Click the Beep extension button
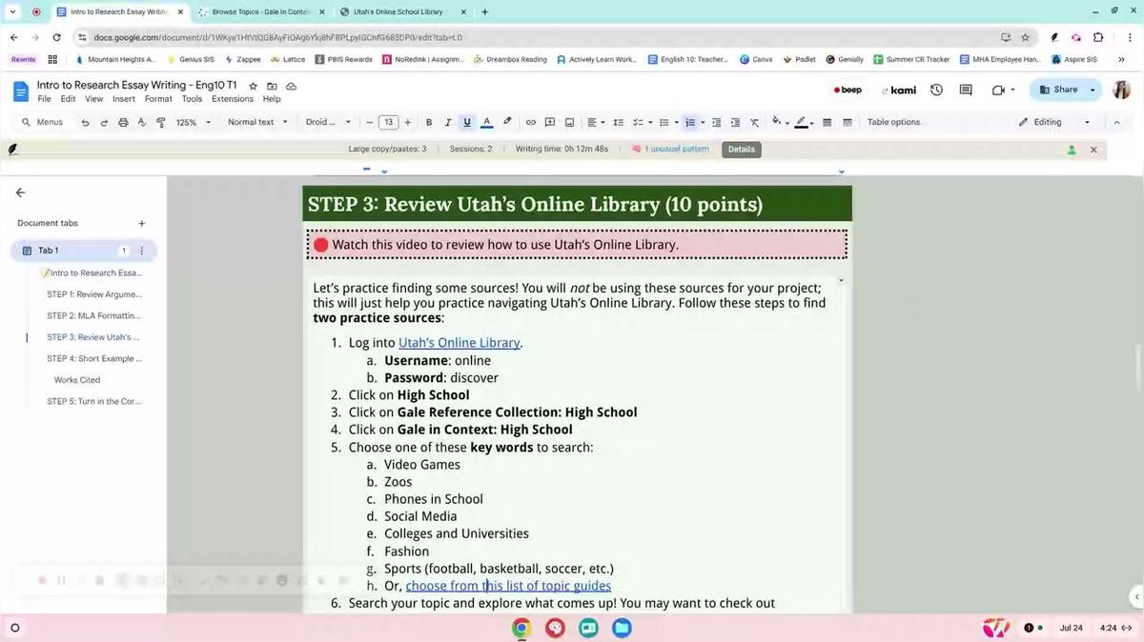The height and width of the screenshot is (642, 1144). [848, 90]
